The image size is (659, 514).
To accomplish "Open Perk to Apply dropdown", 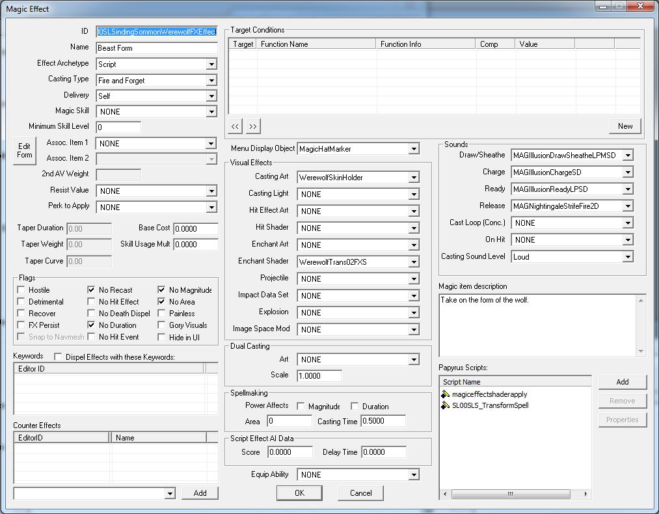I will click(x=211, y=207).
